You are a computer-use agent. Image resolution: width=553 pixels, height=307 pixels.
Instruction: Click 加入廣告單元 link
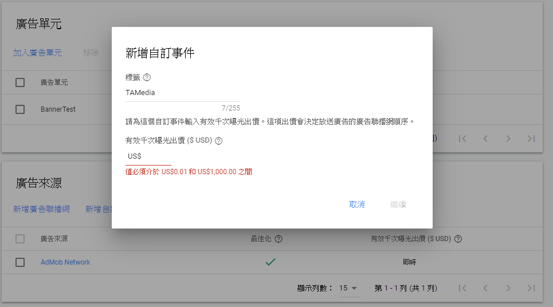(x=37, y=53)
